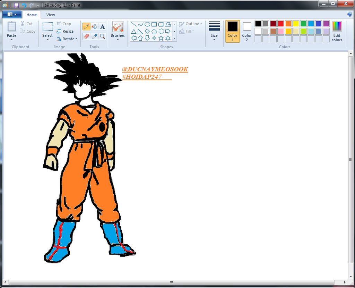This screenshot has width=355, height=288.
Task: Expand the Shapes gallery with bottom arrow
Action: (174, 38)
